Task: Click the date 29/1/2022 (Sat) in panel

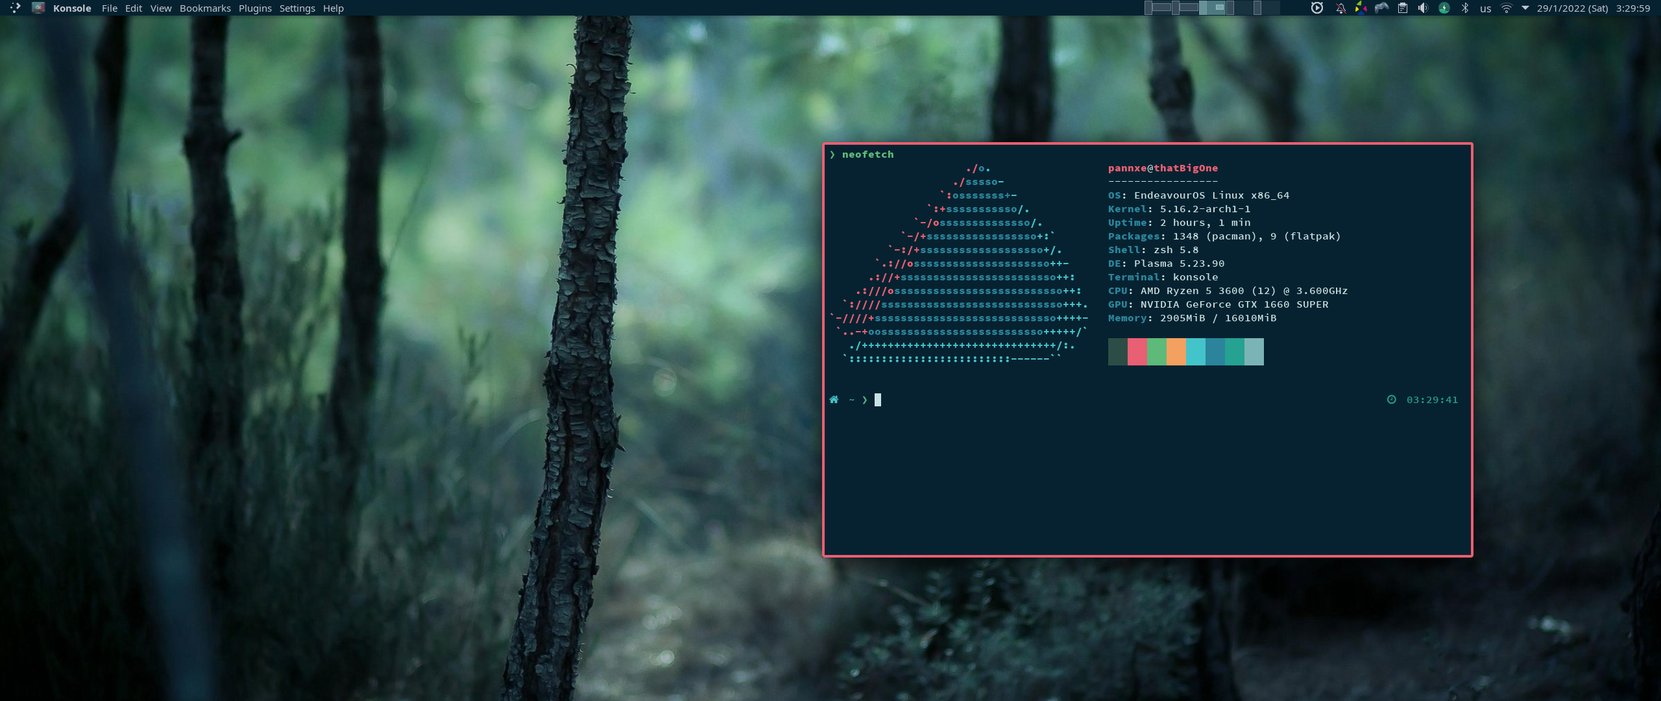Action: pyautogui.click(x=1573, y=8)
